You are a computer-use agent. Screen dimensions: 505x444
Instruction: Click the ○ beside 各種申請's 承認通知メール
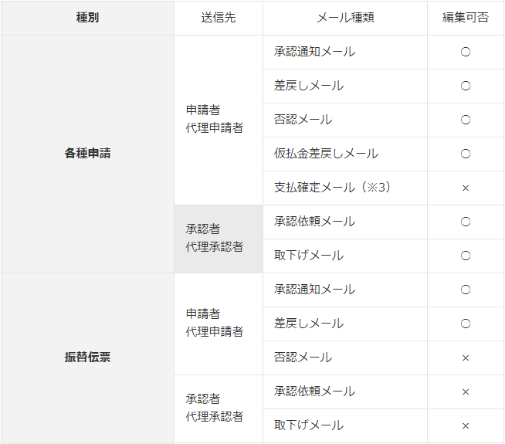pyautogui.click(x=466, y=52)
